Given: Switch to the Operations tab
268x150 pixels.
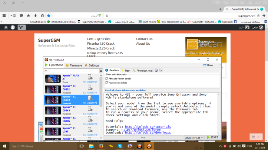Looking at the screenshot, I should [54, 65].
